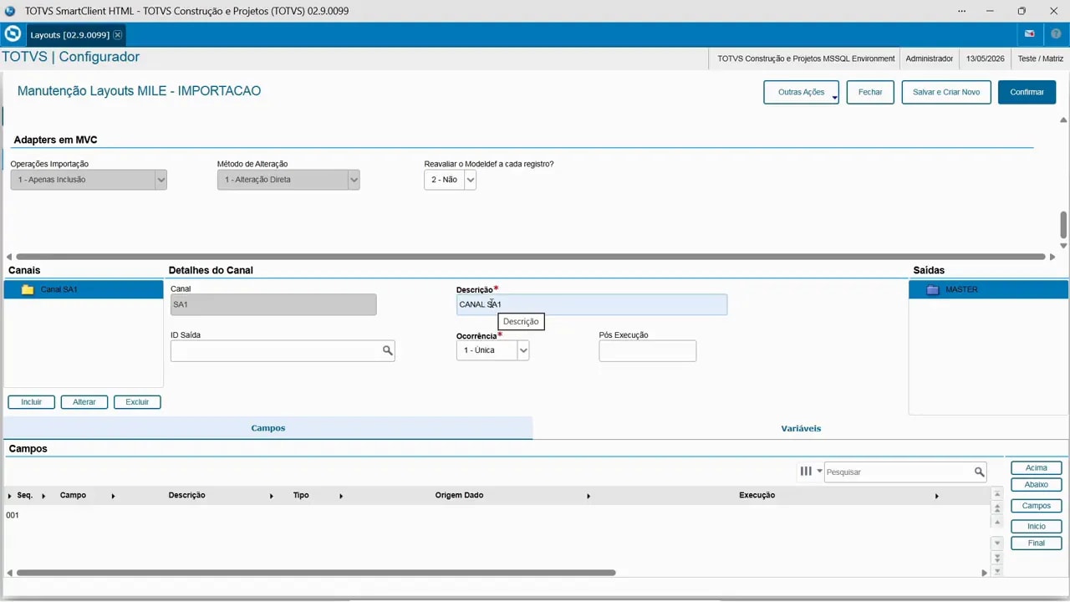Open the Ocorrência dropdown
Image resolution: width=1070 pixels, height=602 pixels.
pos(523,350)
